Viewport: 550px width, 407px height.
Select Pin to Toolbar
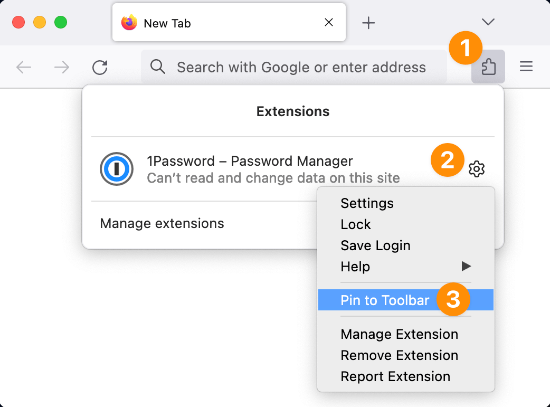click(385, 300)
